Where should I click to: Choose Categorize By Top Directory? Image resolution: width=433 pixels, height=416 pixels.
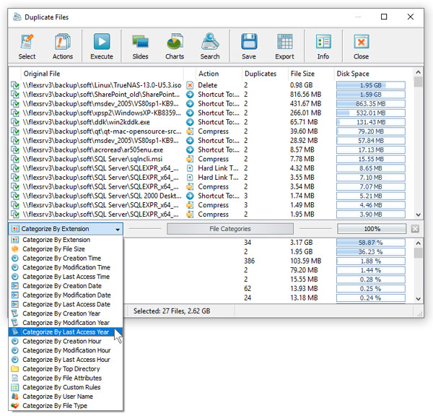click(66, 369)
